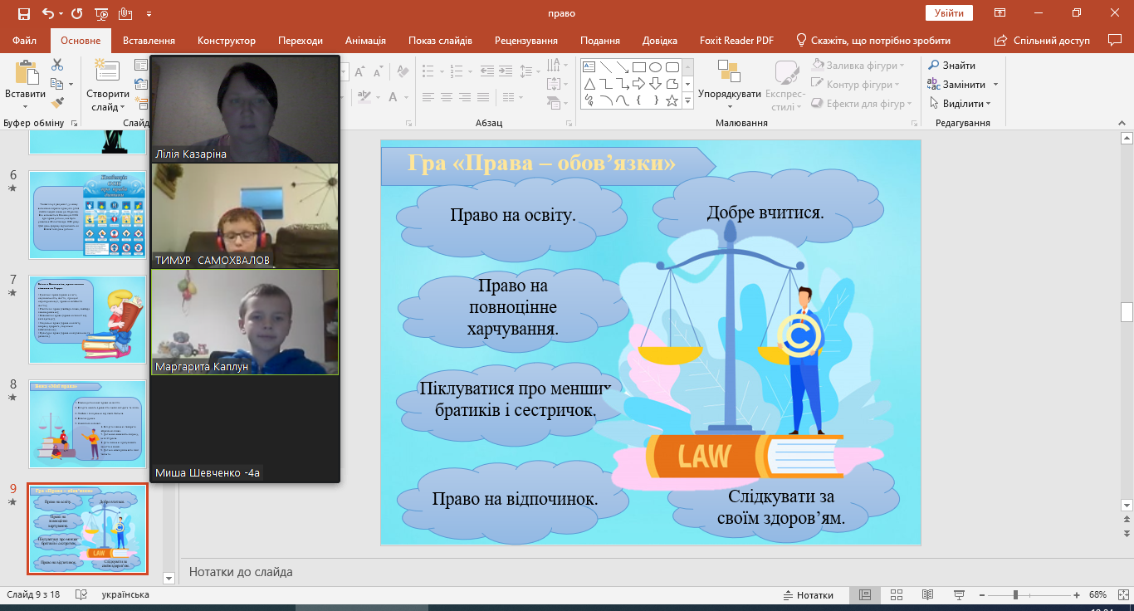
Task: Redo with the repeat arrow icon
Action: click(x=76, y=13)
